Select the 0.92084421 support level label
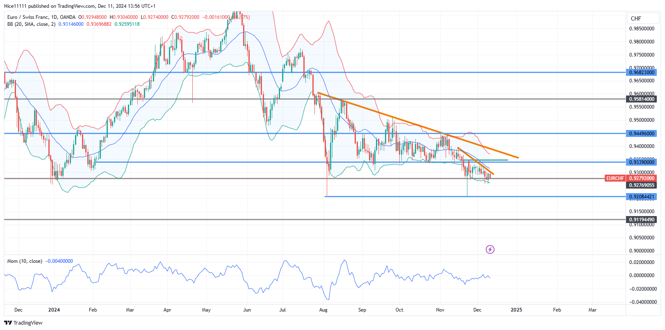Screen dimensions: 665x330 click(x=642, y=197)
